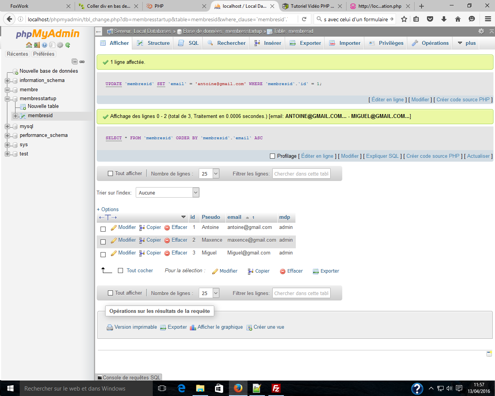Check the Tout cocher checkbox
Screen dimensions: 495x396
pos(120,271)
